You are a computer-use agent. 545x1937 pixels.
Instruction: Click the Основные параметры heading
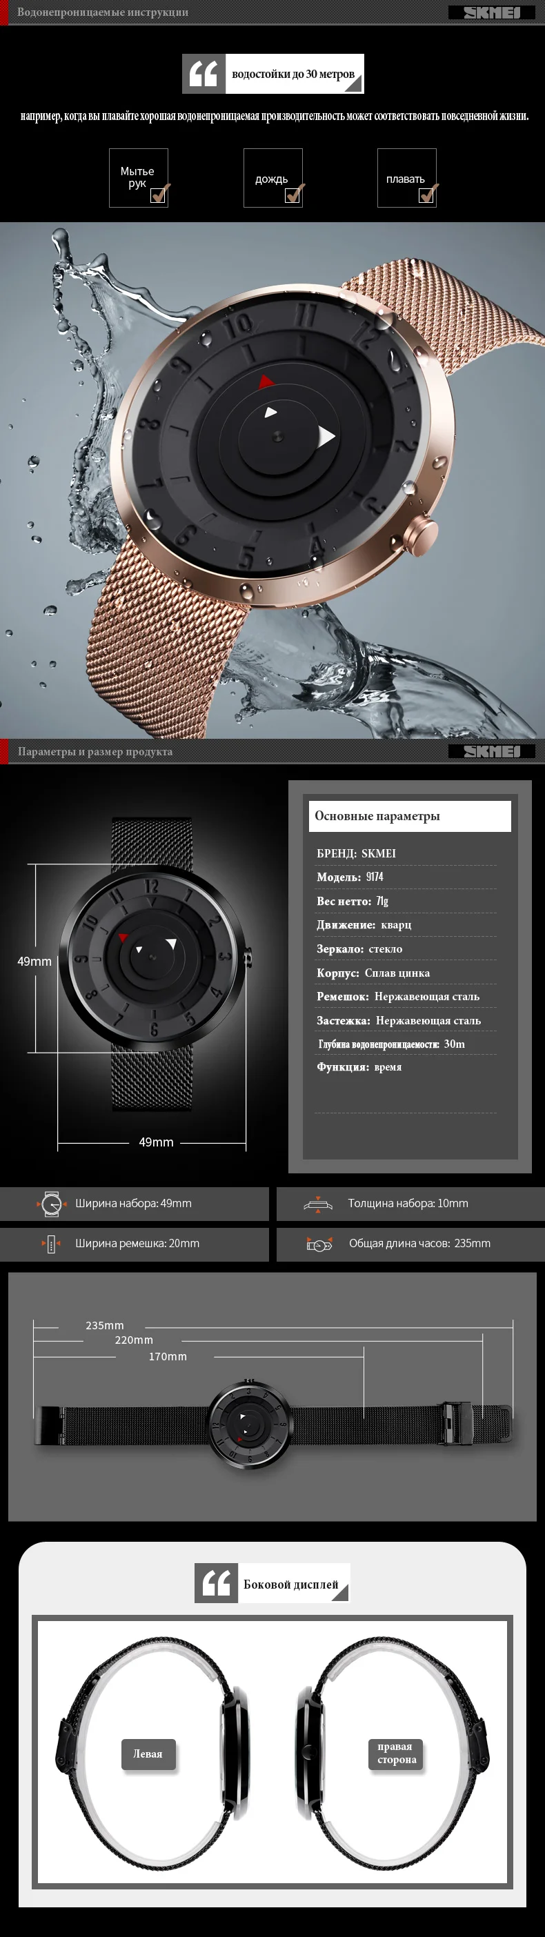tap(377, 816)
